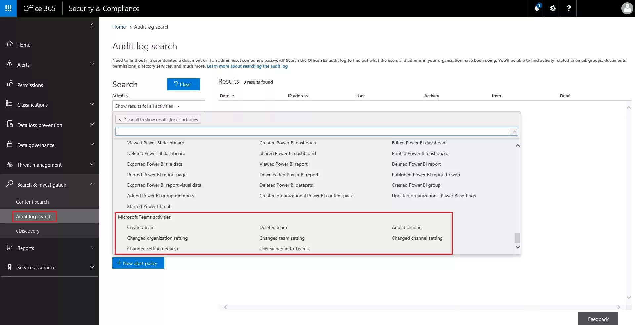Select Changed setting (legacy) activity
635x325 pixels.
pyautogui.click(x=152, y=249)
